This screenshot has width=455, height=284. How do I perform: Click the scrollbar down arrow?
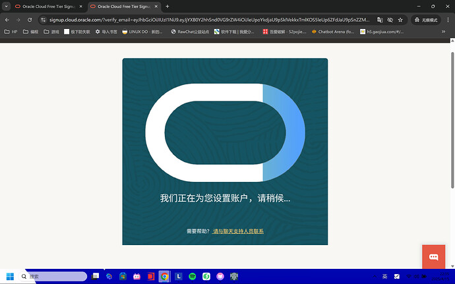point(452,266)
